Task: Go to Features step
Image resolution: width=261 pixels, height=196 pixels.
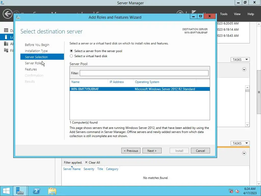Action: 31,69
